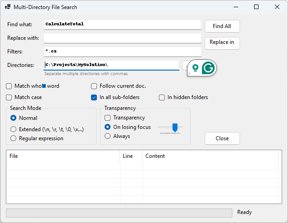Viewport: 288px width, 223px height.
Task: Click the Grammarly G icon
Action: pyautogui.click(x=208, y=68)
